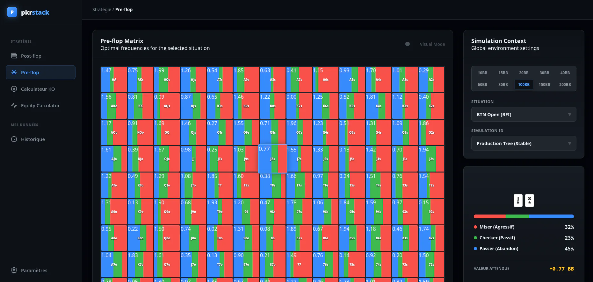Click the red segment of frequency bar
This screenshot has height=282, width=593.
[x=490, y=216]
